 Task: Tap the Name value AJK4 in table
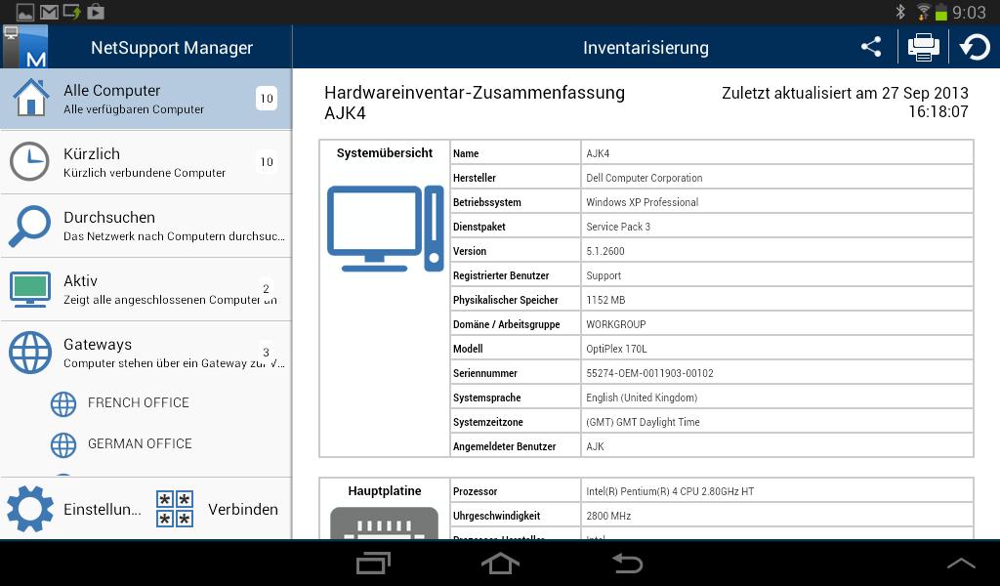(598, 153)
